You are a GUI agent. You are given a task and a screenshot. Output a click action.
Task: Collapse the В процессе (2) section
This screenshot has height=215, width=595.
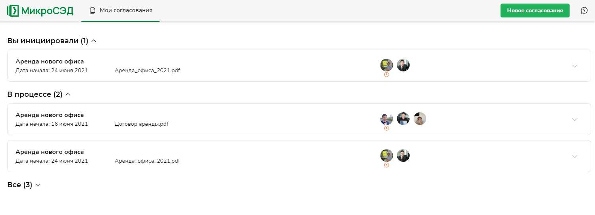pyautogui.click(x=68, y=94)
